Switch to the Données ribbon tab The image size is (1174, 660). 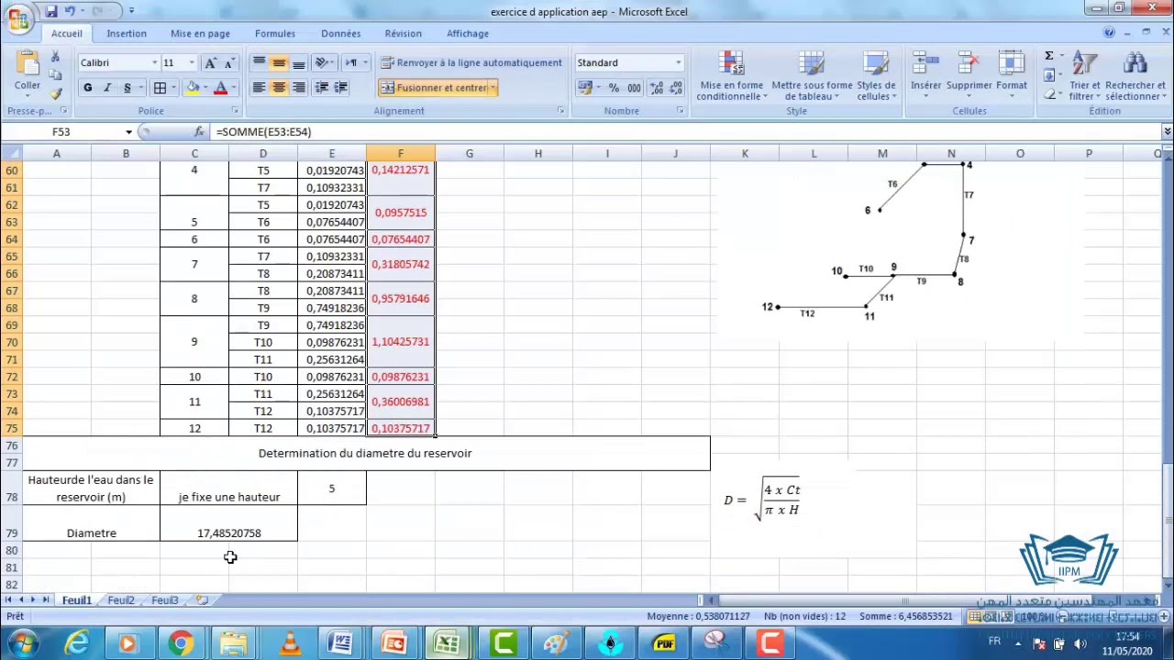click(341, 34)
